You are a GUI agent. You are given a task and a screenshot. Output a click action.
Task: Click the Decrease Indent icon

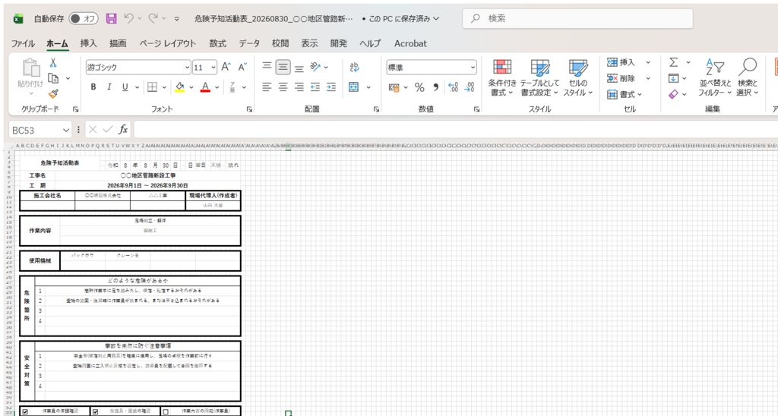click(315, 87)
